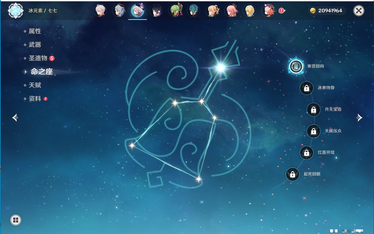
Task: Open the locked 冰寒蚀骨 constellation node
Action: click(306, 88)
